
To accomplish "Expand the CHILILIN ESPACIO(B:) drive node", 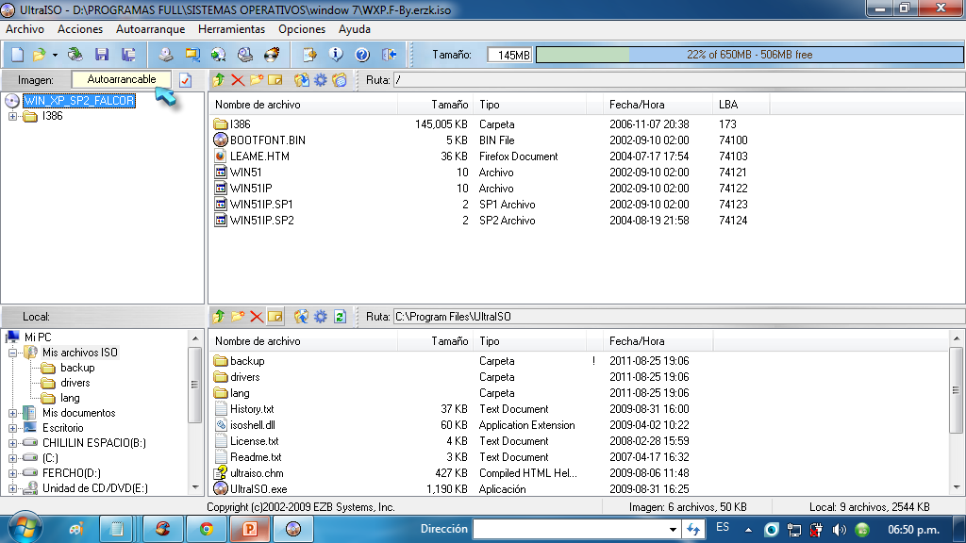I will coord(12,443).
